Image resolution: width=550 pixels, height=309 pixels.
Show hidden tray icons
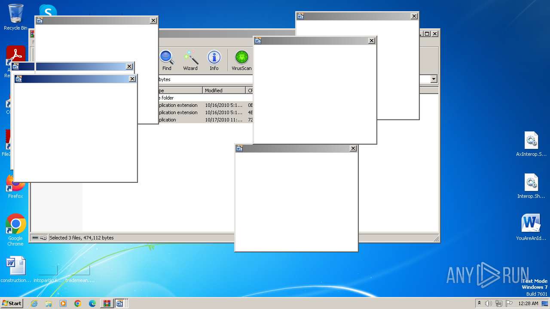point(480,303)
